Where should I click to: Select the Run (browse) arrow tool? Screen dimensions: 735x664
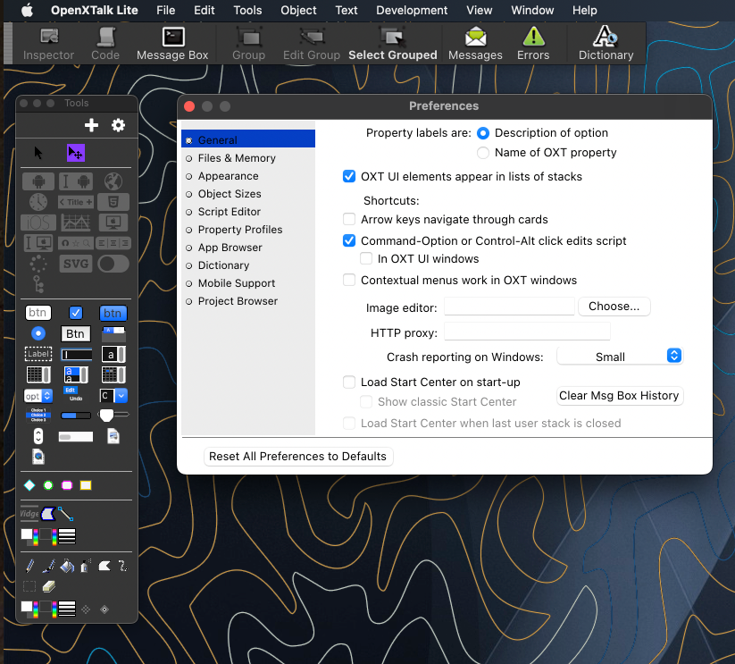pyautogui.click(x=38, y=153)
